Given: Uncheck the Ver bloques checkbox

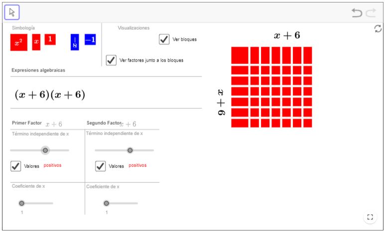Looking at the screenshot, I should (x=164, y=39).
